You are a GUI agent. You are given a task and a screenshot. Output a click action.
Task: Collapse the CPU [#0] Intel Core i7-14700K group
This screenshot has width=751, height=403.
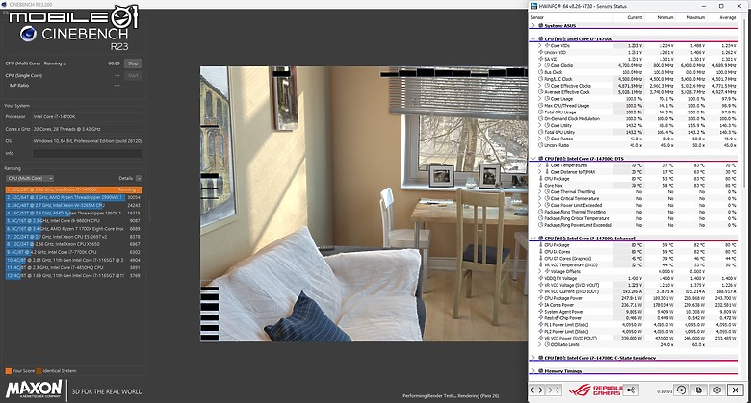(x=533, y=38)
